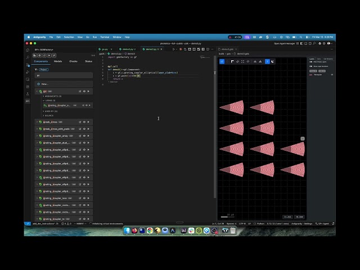Expand the greek_cross tree row
Image resolution: width=360 pixels, height=270 pixels.
pyautogui.click(x=37, y=122)
